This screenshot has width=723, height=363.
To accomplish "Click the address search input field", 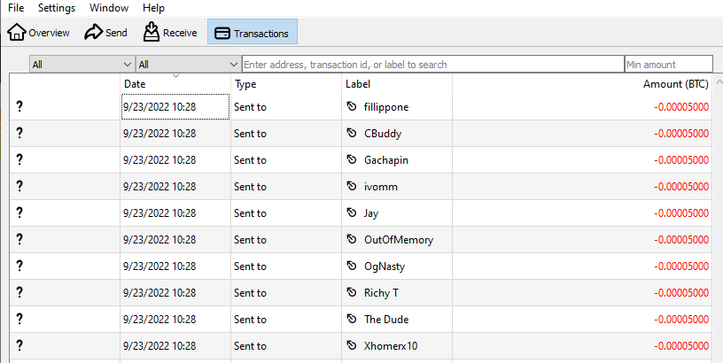I will (433, 65).
